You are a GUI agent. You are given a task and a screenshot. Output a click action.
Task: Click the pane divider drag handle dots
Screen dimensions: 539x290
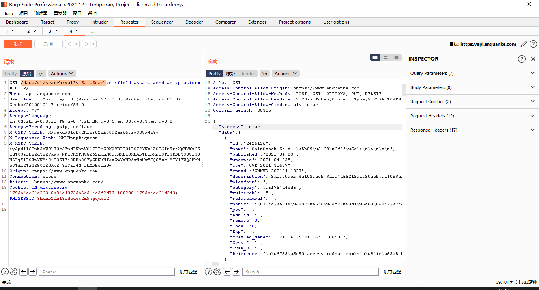(203, 164)
